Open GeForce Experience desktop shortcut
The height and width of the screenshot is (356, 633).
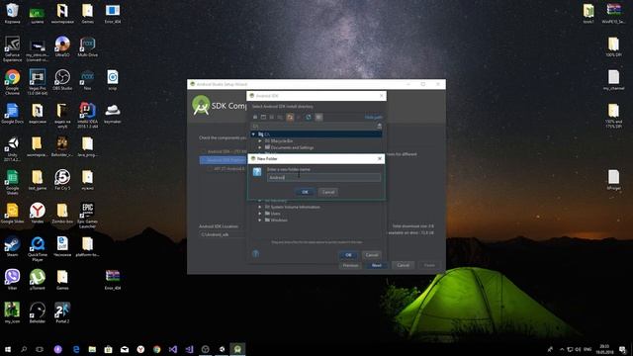click(x=12, y=48)
